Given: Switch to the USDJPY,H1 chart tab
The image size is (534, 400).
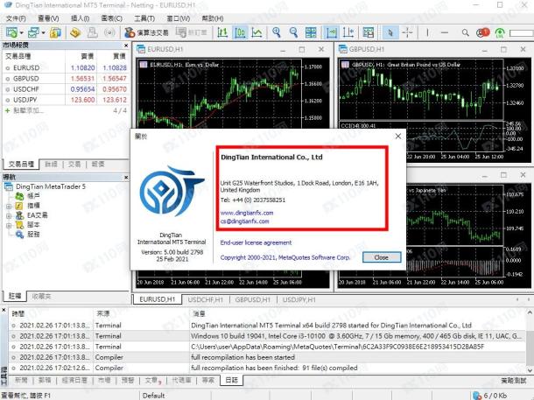Looking at the screenshot, I should [299, 299].
